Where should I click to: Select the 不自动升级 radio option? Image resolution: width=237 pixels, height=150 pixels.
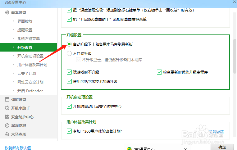(x=69, y=53)
